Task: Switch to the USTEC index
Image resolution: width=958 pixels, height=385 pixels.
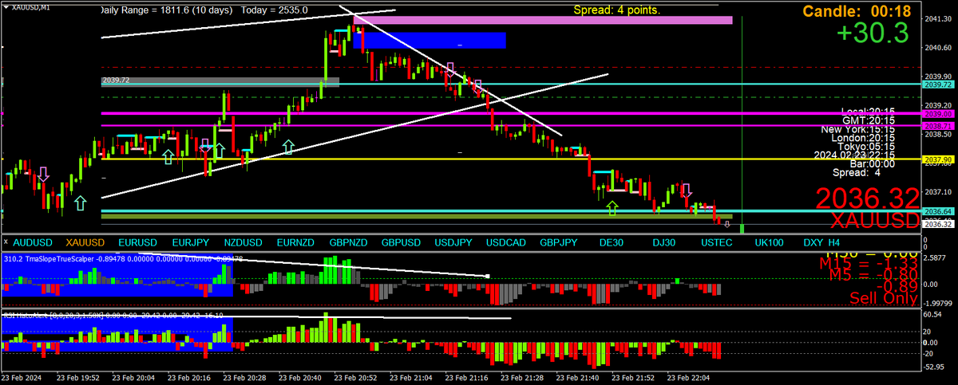Action: click(x=716, y=242)
